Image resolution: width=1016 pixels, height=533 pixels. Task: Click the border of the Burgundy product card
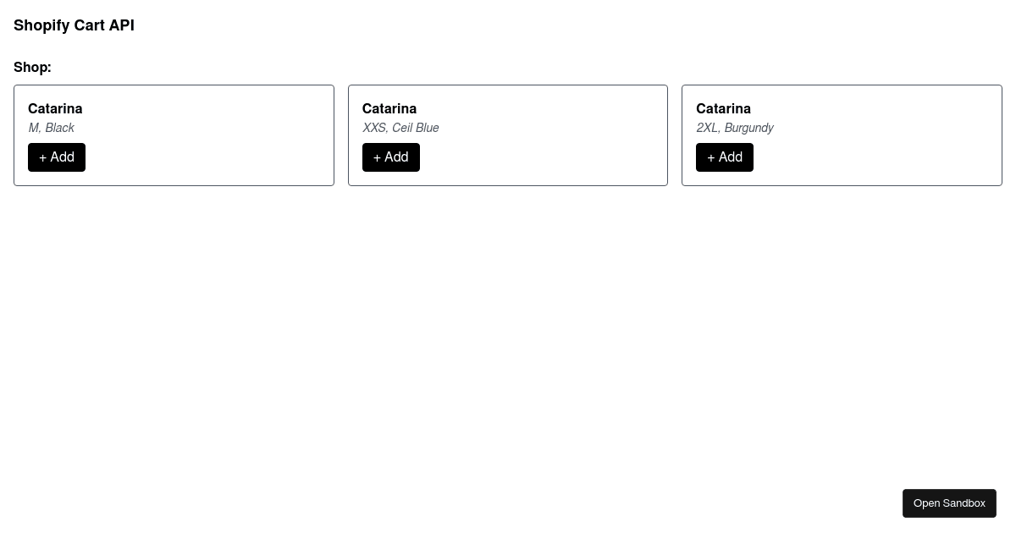coord(842,86)
